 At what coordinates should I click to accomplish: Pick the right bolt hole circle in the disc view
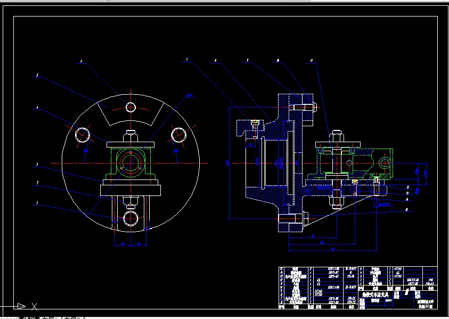coord(178,135)
